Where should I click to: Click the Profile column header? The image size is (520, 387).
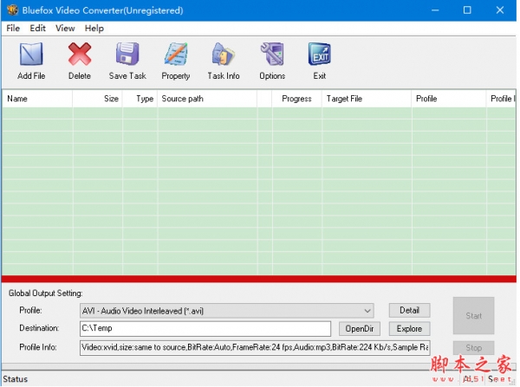pyautogui.click(x=449, y=99)
